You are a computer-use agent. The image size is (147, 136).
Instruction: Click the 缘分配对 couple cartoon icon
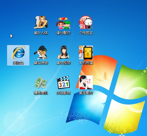click(63, 23)
